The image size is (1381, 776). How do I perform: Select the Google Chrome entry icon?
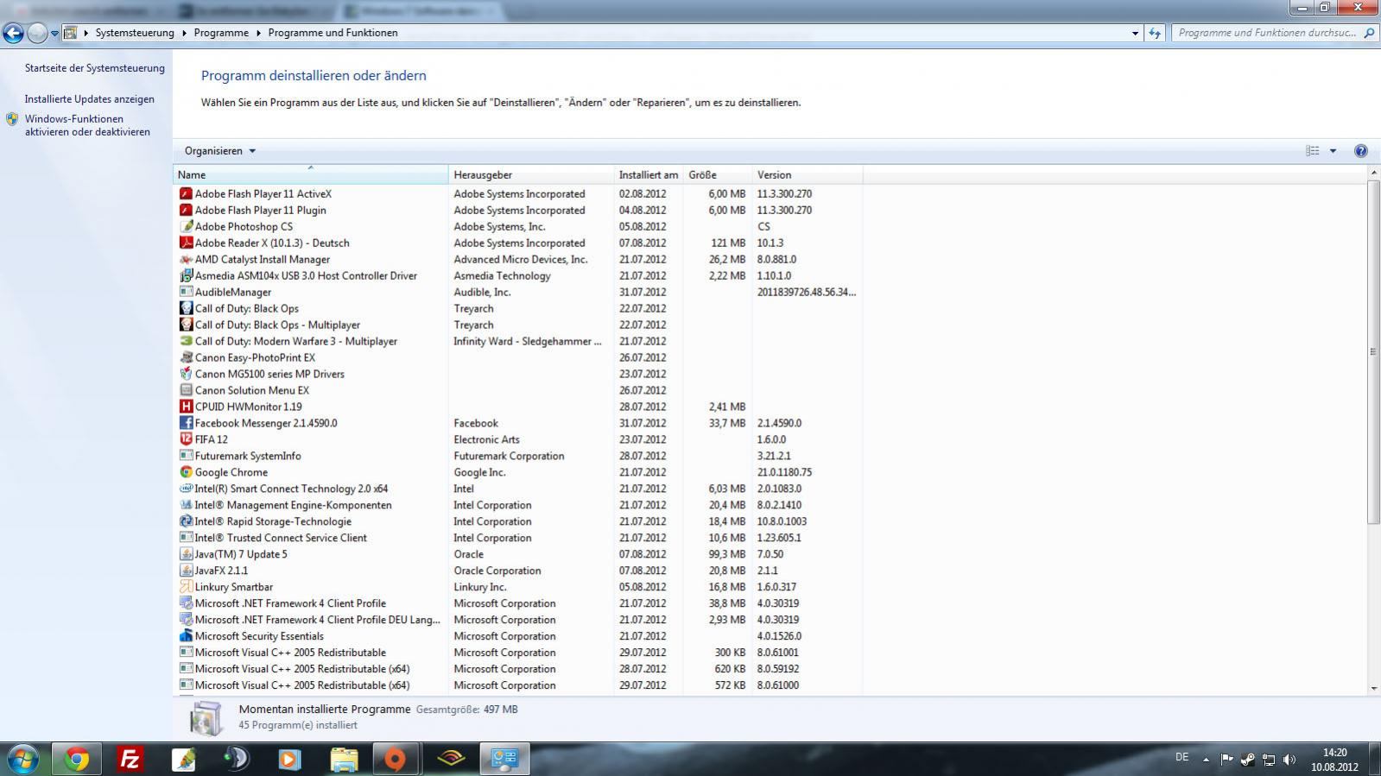coord(186,473)
